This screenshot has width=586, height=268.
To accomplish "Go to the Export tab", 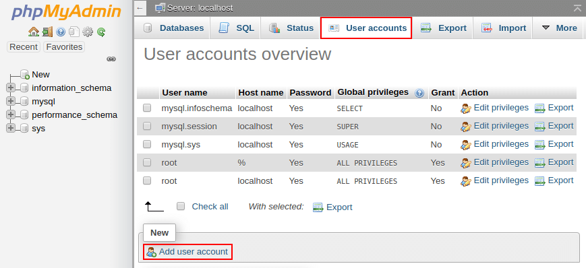I will (x=443, y=28).
